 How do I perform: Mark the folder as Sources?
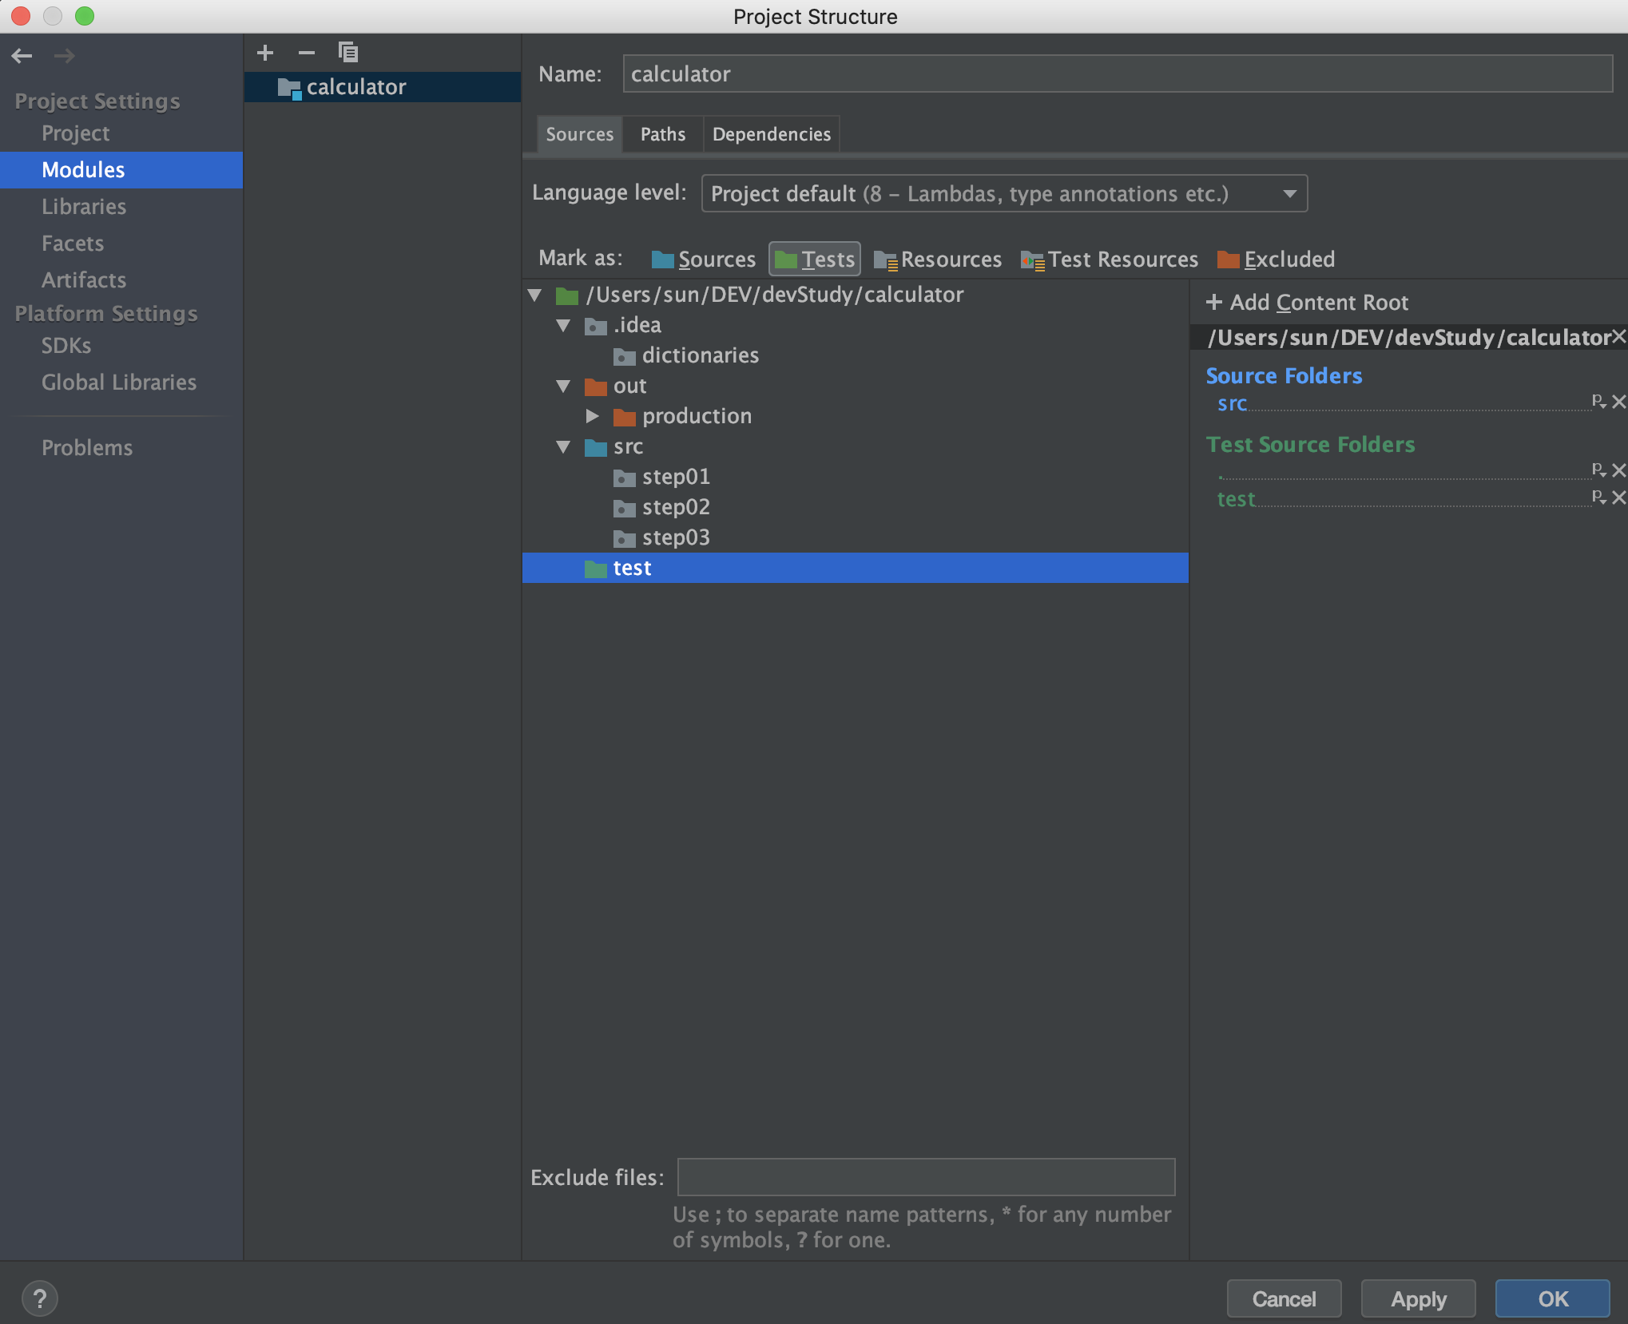[704, 259]
